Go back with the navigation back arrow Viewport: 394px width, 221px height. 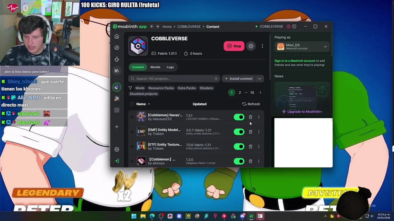click(152, 26)
